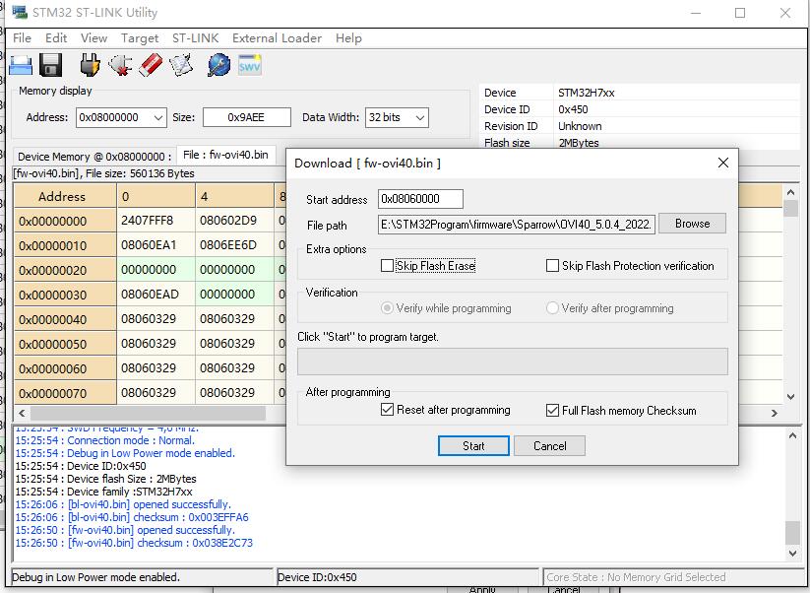Click Cancel in Download dialog
The height and width of the screenshot is (593, 810).
point(549,445)
